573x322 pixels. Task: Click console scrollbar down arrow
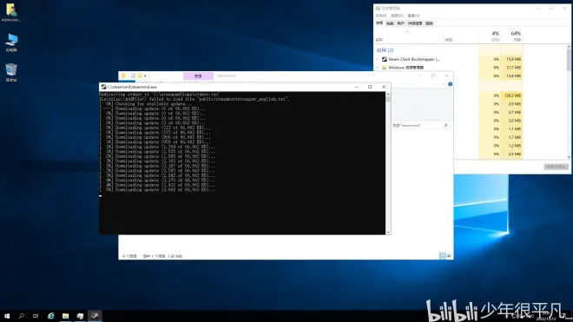click(x=388, y=232)
